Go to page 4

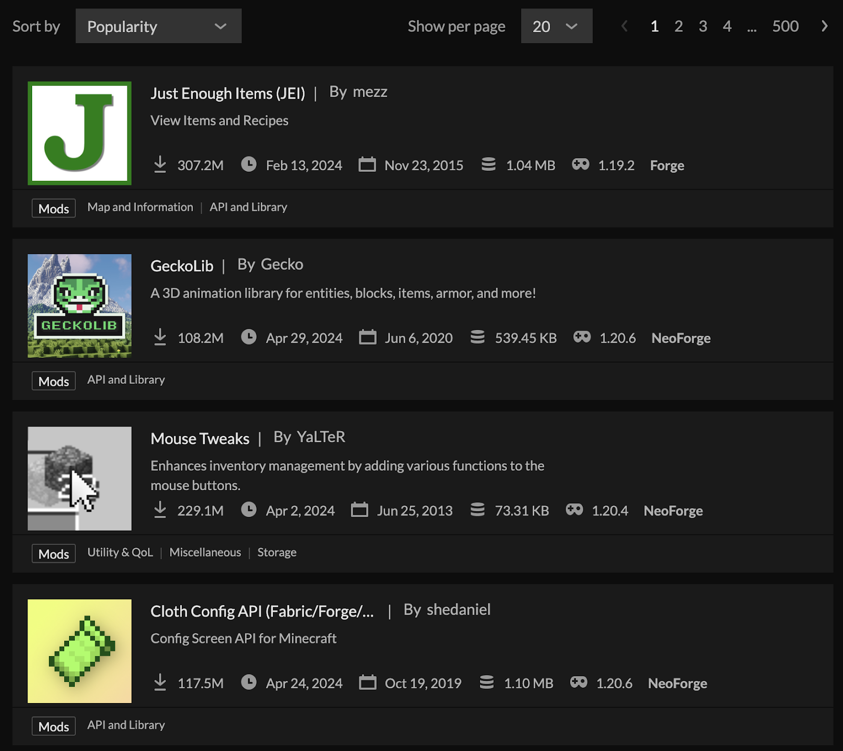coord(727,26)
